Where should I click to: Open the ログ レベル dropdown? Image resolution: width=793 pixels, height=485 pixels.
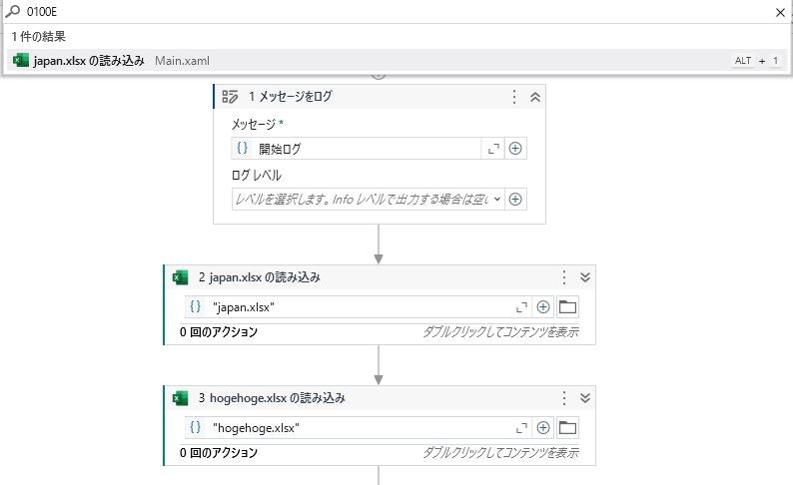coord(368,199)
